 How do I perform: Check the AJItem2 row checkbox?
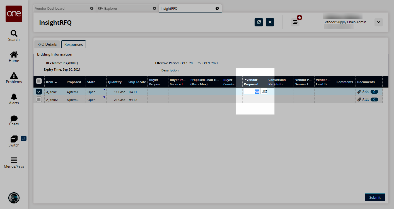tap(39, 99)
